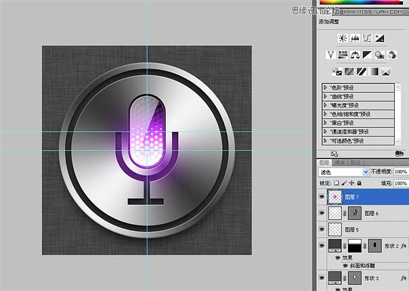Image resolution: width=409 pixels, height=291 pixels.
Task: Hide 图层 5 using its eye icon
Action: click(x=322, y=229)
